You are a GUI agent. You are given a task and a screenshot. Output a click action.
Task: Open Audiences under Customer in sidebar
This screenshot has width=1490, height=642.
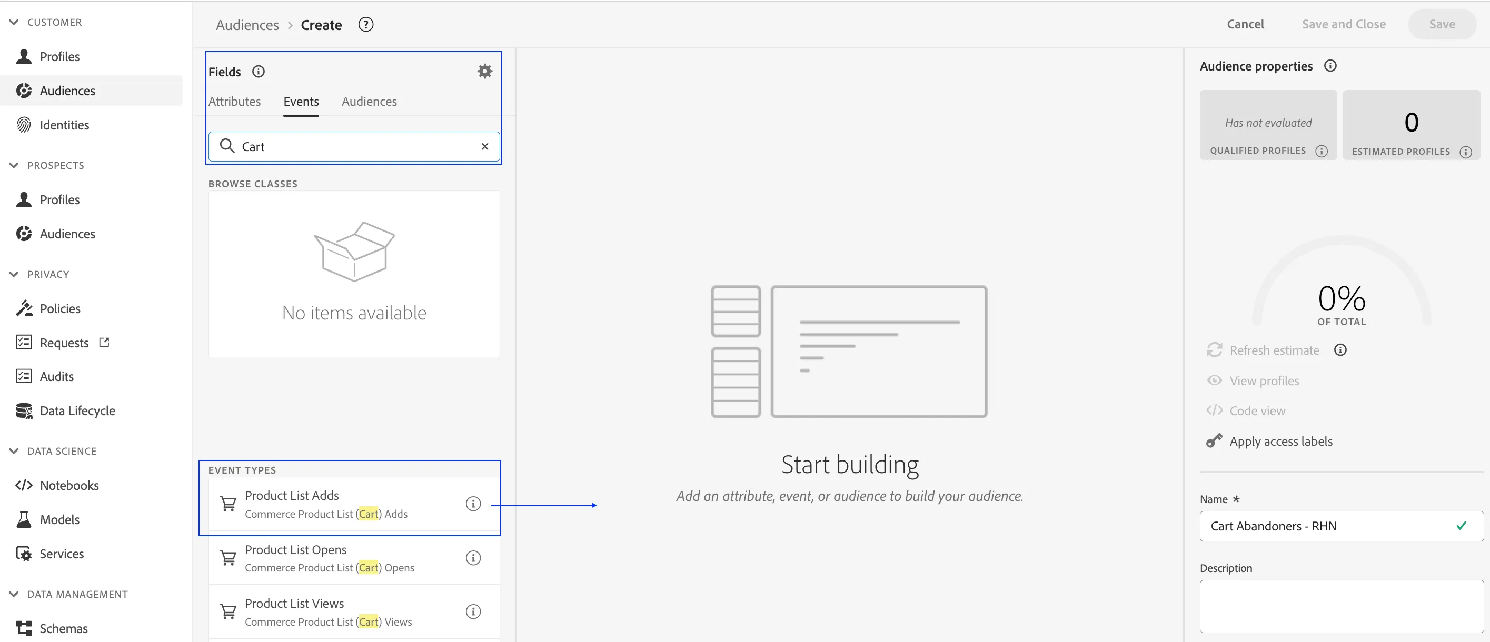(x=92, y=91)
